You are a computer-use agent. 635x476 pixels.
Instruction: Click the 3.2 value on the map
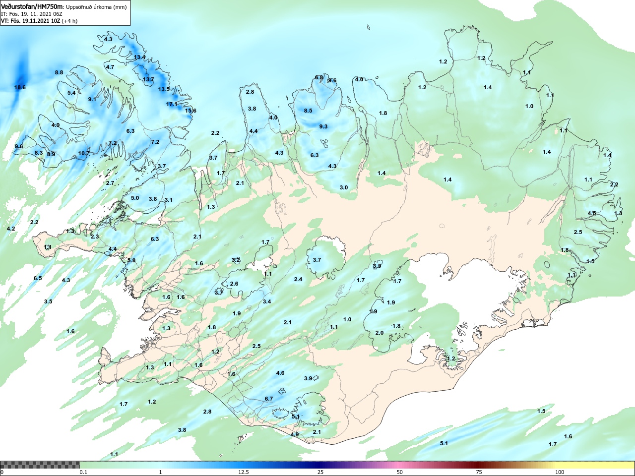pos(236,260)
